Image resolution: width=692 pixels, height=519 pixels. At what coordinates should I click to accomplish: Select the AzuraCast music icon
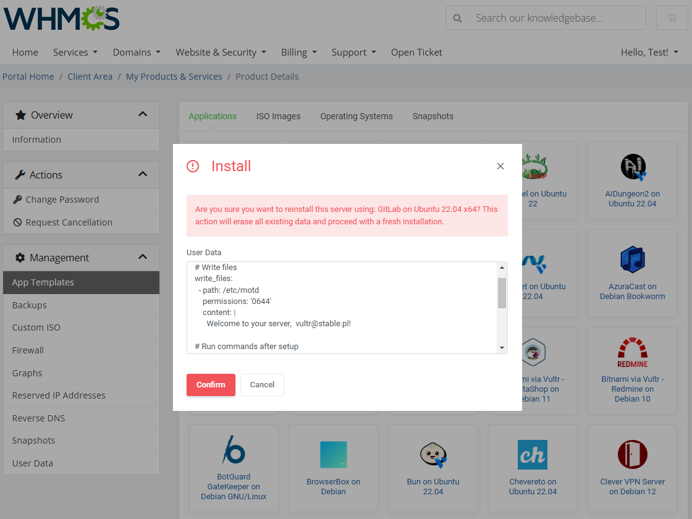pyautogui.click(x=633, y=259)
